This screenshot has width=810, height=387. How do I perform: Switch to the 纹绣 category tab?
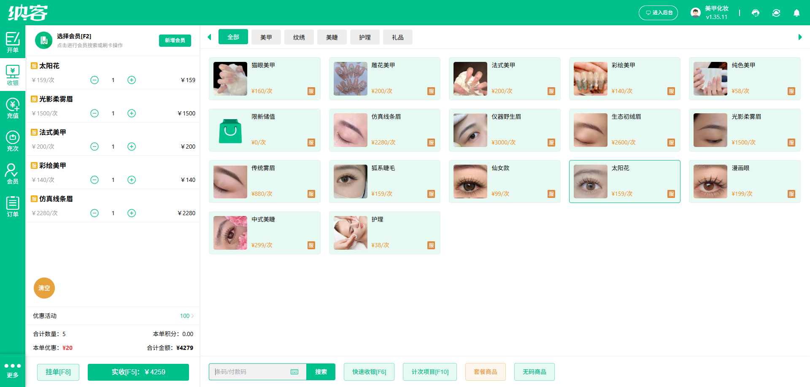[x=299, y=37]
